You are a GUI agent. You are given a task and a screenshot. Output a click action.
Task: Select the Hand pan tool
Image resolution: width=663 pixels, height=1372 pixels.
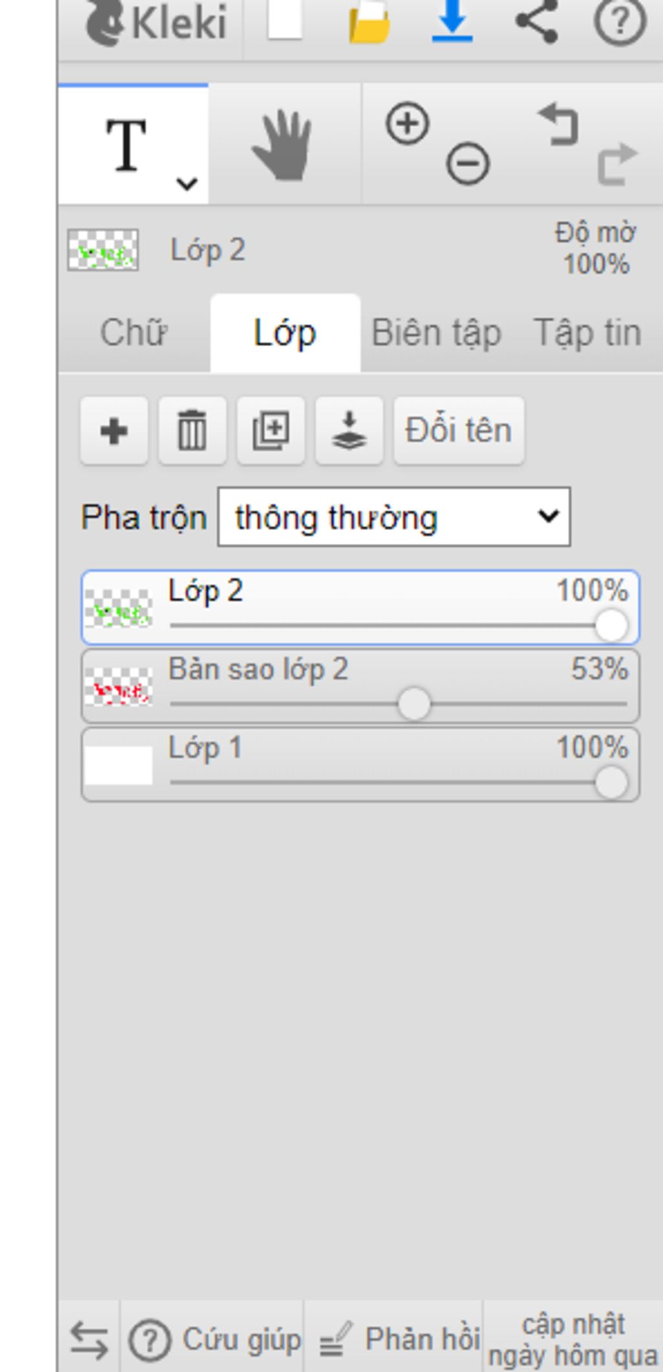pyautogui.click(x=284, y=145)
